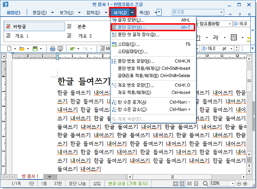
Task: Open the 파일(F) menu
Action: click(x=13, y=12)
